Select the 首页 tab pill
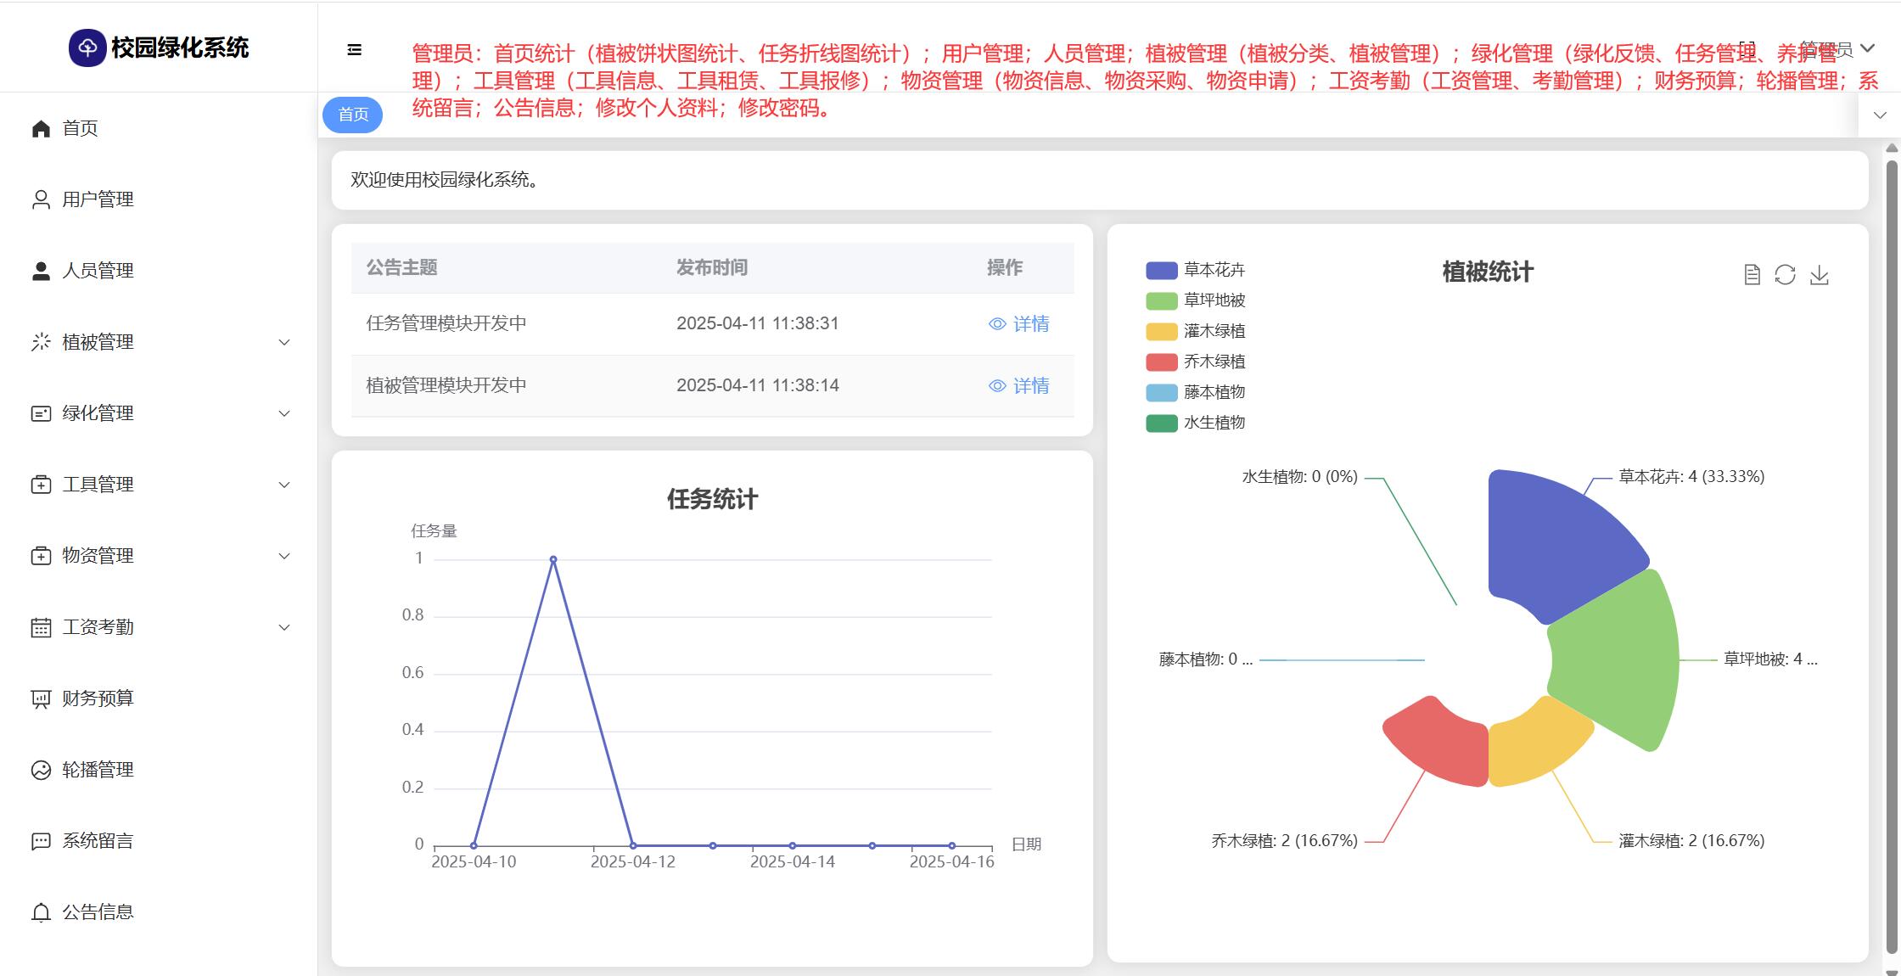This screenshot has height=976, width=1901. (353, 115)
